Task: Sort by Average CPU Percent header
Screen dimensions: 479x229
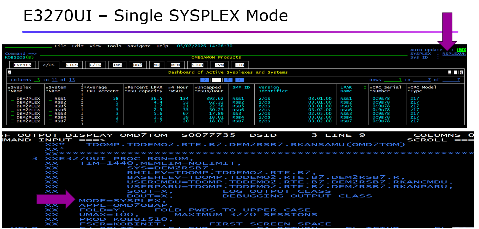Action: tap(101, 89)
